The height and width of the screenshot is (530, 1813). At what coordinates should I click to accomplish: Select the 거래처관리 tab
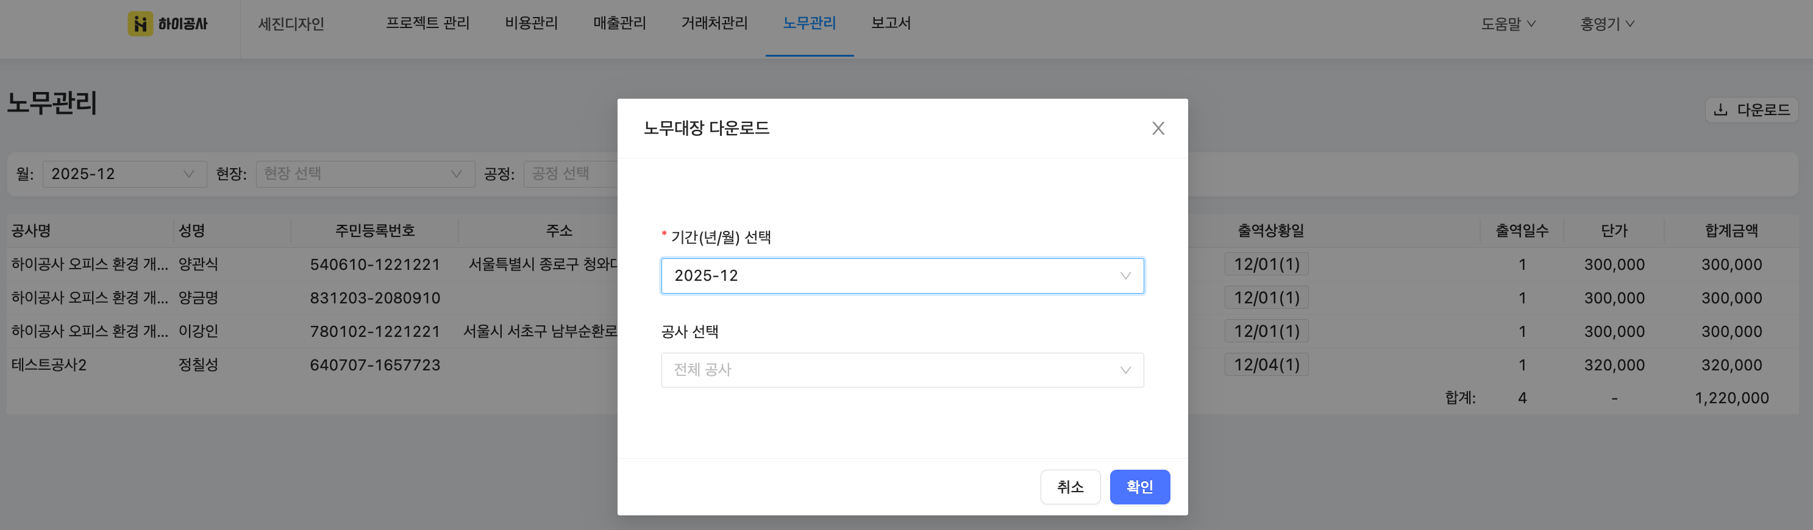pyautogui.click(x=714, y=23)
